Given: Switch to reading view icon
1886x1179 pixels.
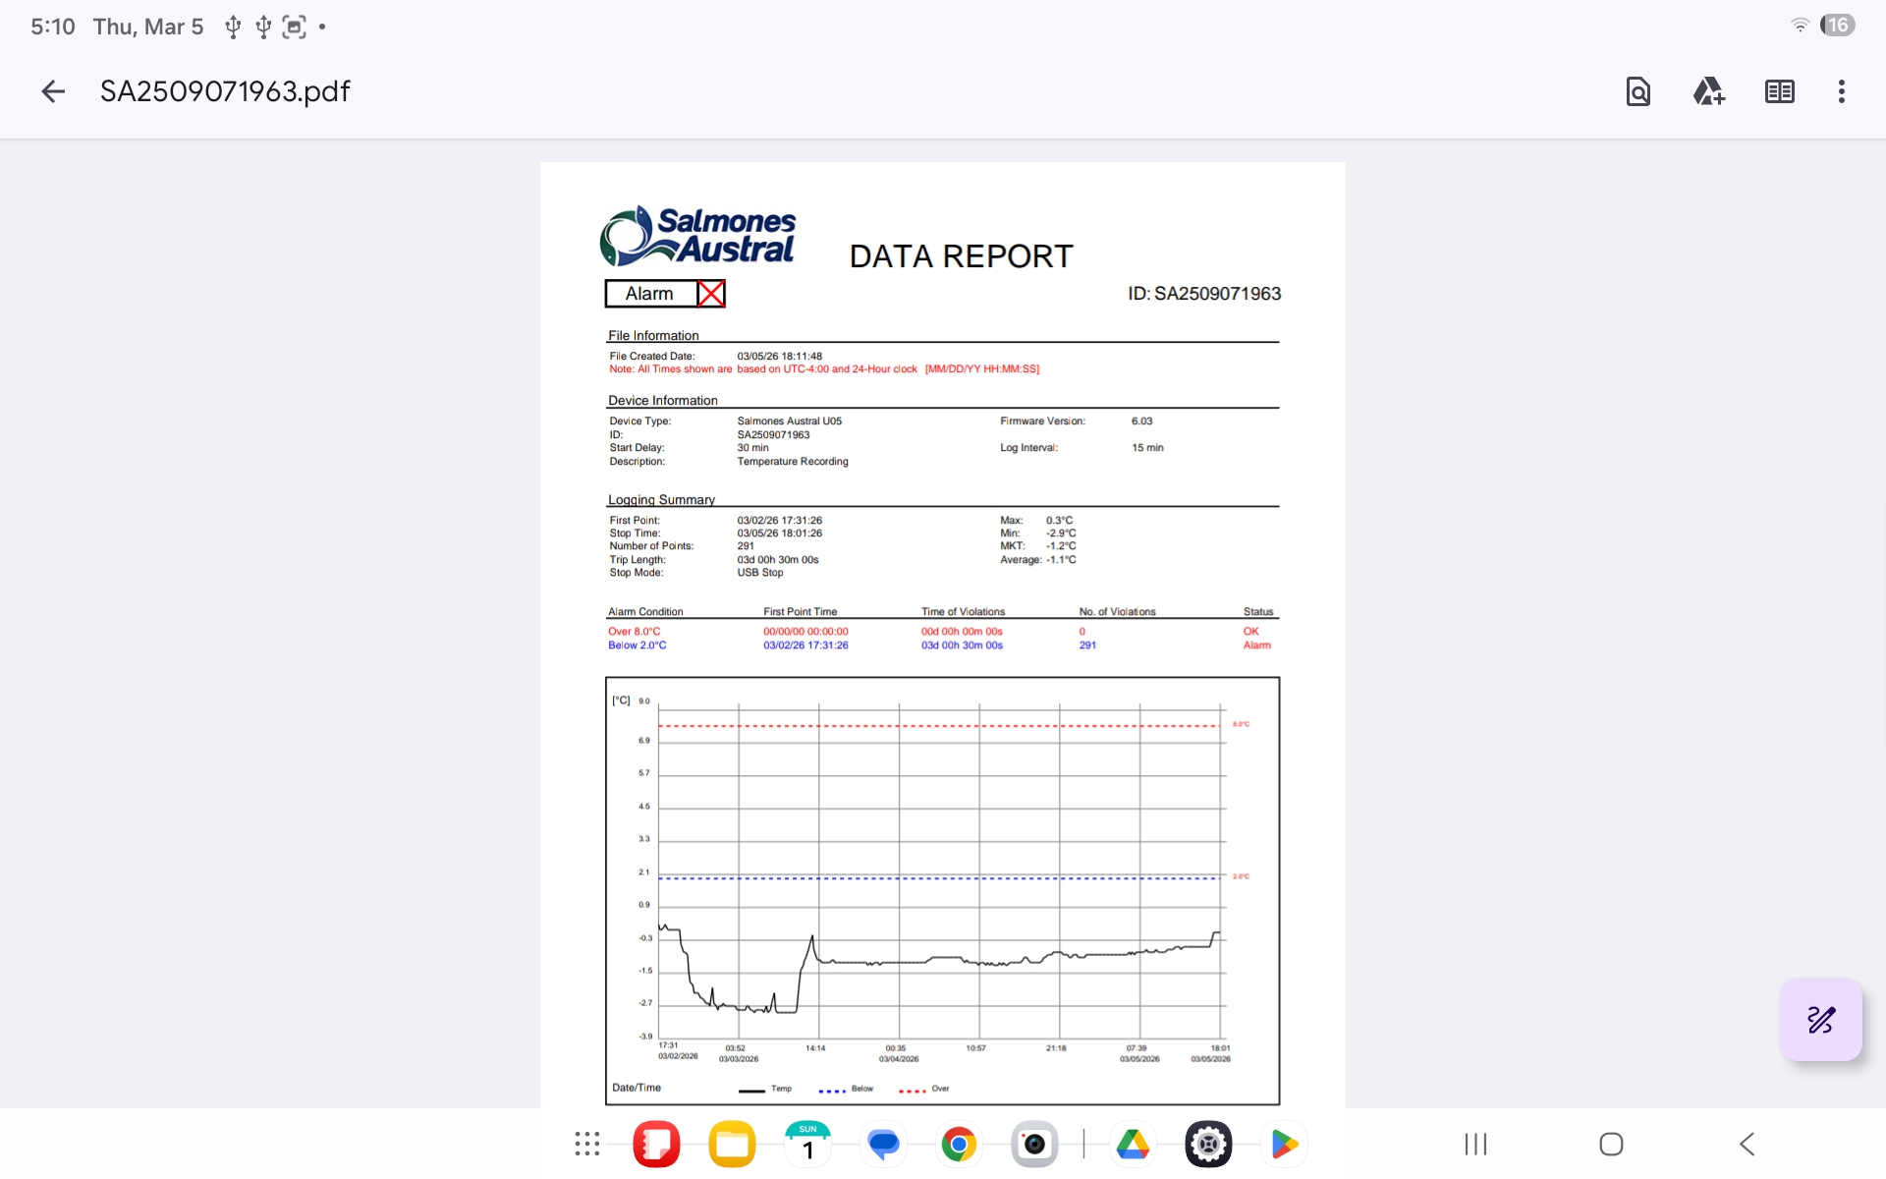Looking at the screenshot, I should coord(1779,91).
